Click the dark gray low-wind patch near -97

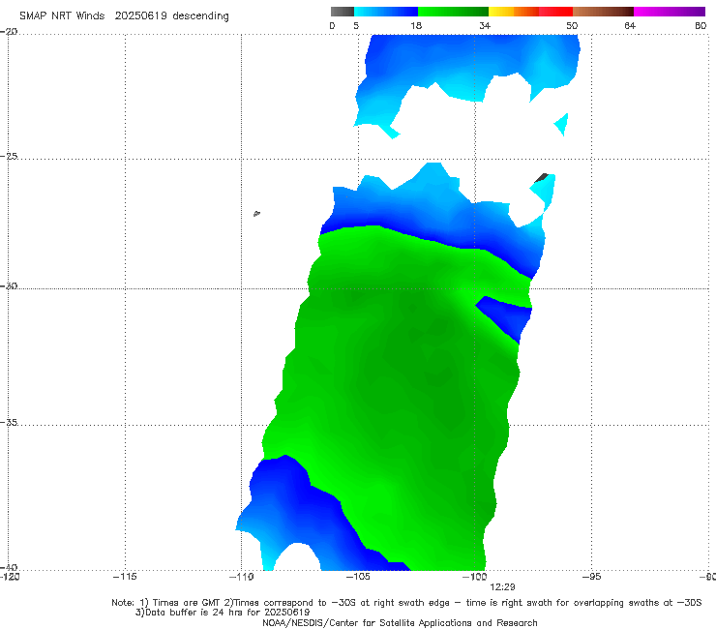tap(541, 178)
